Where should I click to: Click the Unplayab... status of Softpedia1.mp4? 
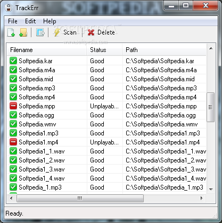coord(104,142)
